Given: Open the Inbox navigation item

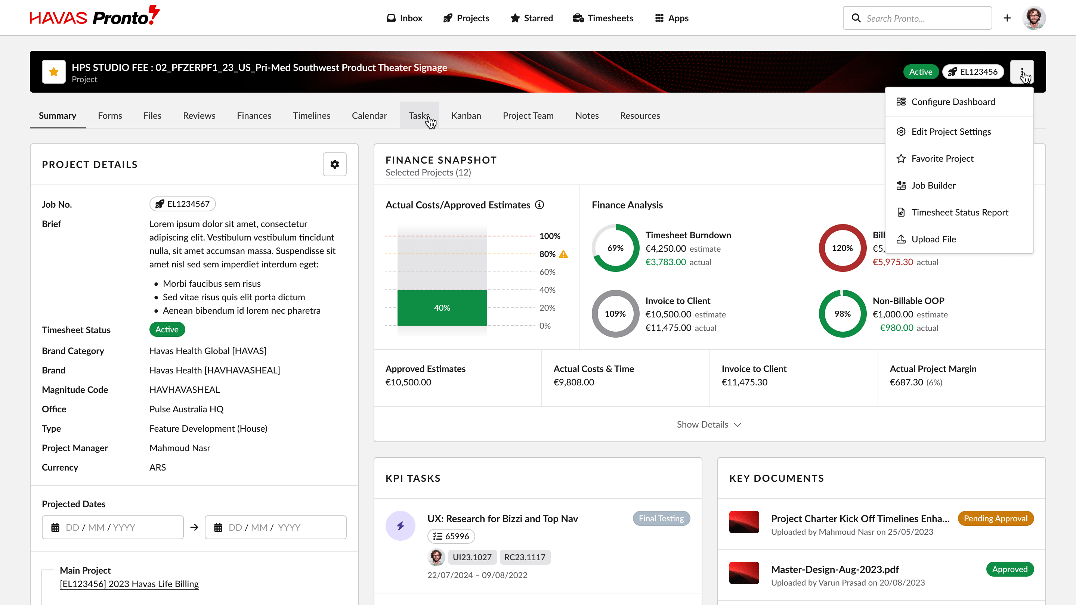Looking at the screenshot, I should coord(404,18).
